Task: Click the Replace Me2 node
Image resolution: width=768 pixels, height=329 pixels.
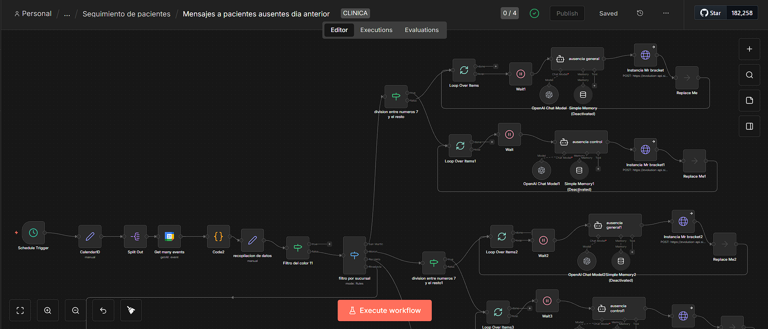Action: click(x=725, y=244)
